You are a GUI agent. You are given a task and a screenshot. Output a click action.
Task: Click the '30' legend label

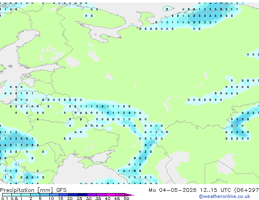click(89, 198)
